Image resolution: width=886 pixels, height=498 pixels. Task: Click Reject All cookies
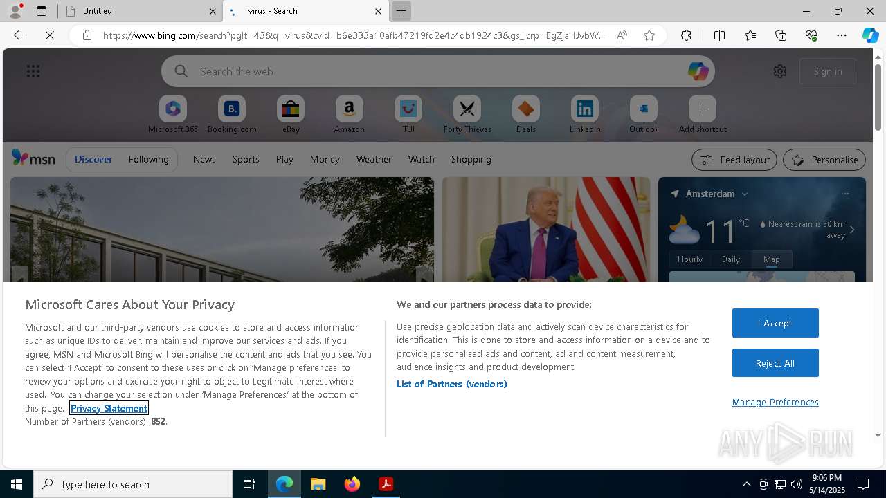775,363
